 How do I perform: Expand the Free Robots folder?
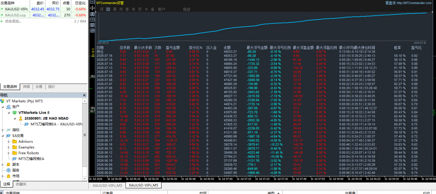[x=8, y=153]
